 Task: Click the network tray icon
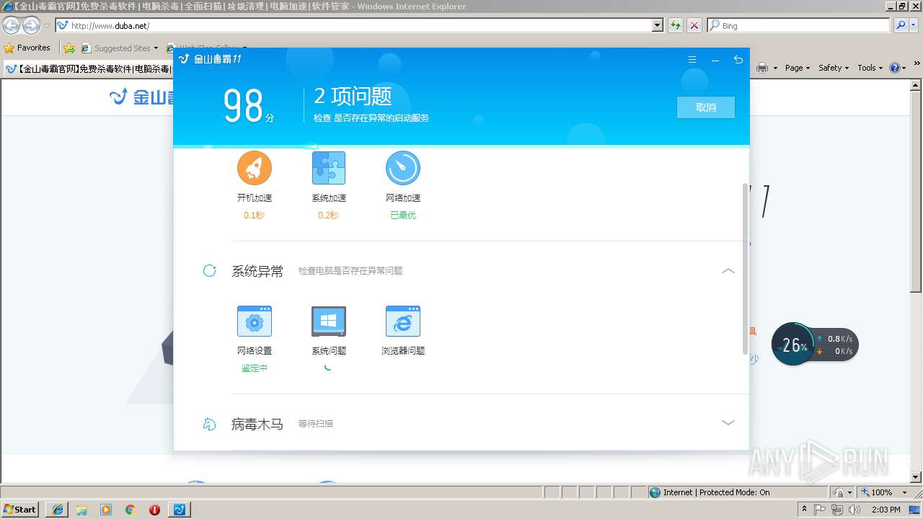pos(838,510)
